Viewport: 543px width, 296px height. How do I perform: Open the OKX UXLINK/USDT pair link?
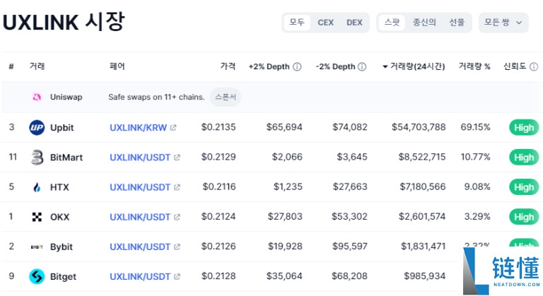click(x=140, y=217)
